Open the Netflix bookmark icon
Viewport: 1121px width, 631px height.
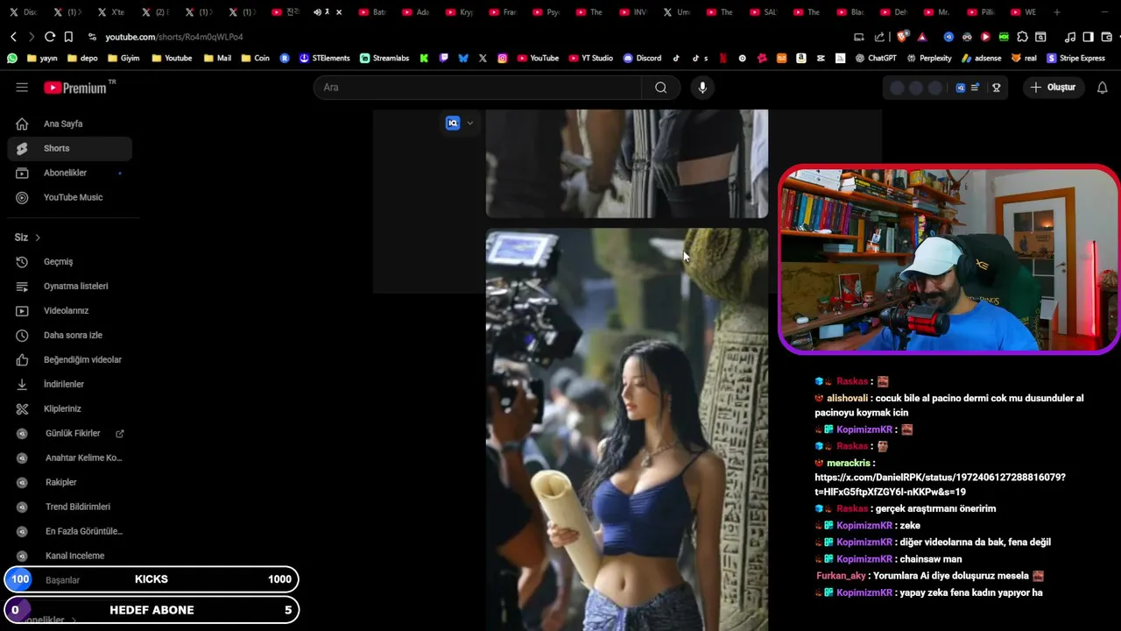tap(723, 59)
